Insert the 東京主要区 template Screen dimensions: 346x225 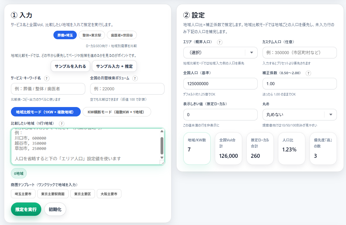point(83,194)
